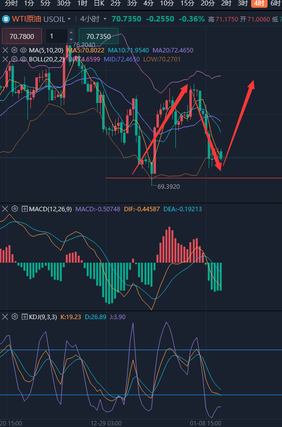Viewport: 282px width, 427px height.
Task: Select the 3时 timeframe tab
Action: pos(243,3)
